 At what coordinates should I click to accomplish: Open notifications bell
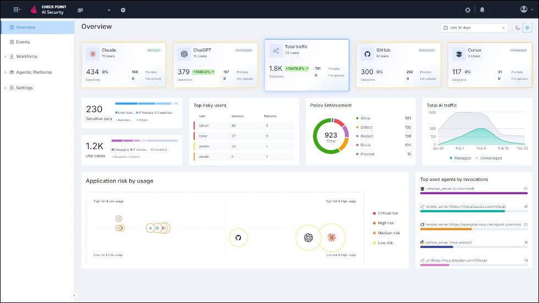pyautogui.click(x=482, y=10)
